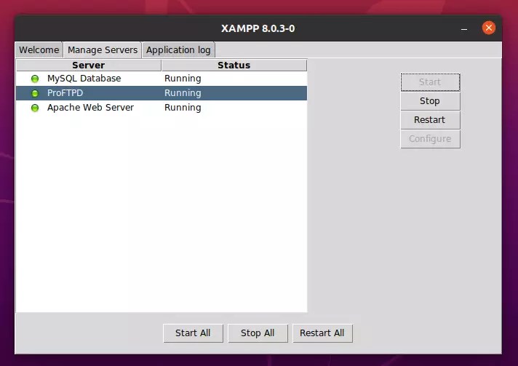Click the Server column header
This screenshot has height=366, width=518.
89,65
